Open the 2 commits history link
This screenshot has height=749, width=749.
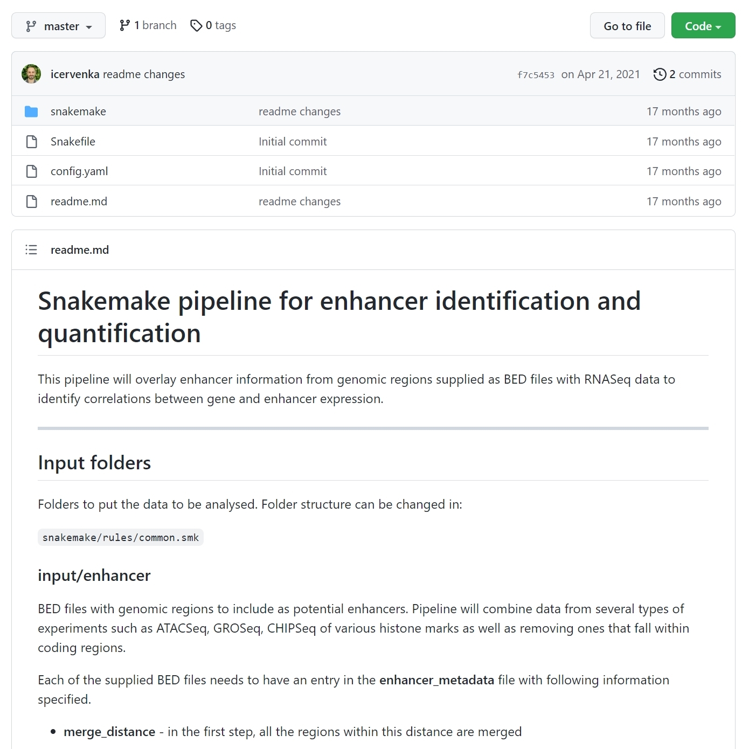pos(687,74)
